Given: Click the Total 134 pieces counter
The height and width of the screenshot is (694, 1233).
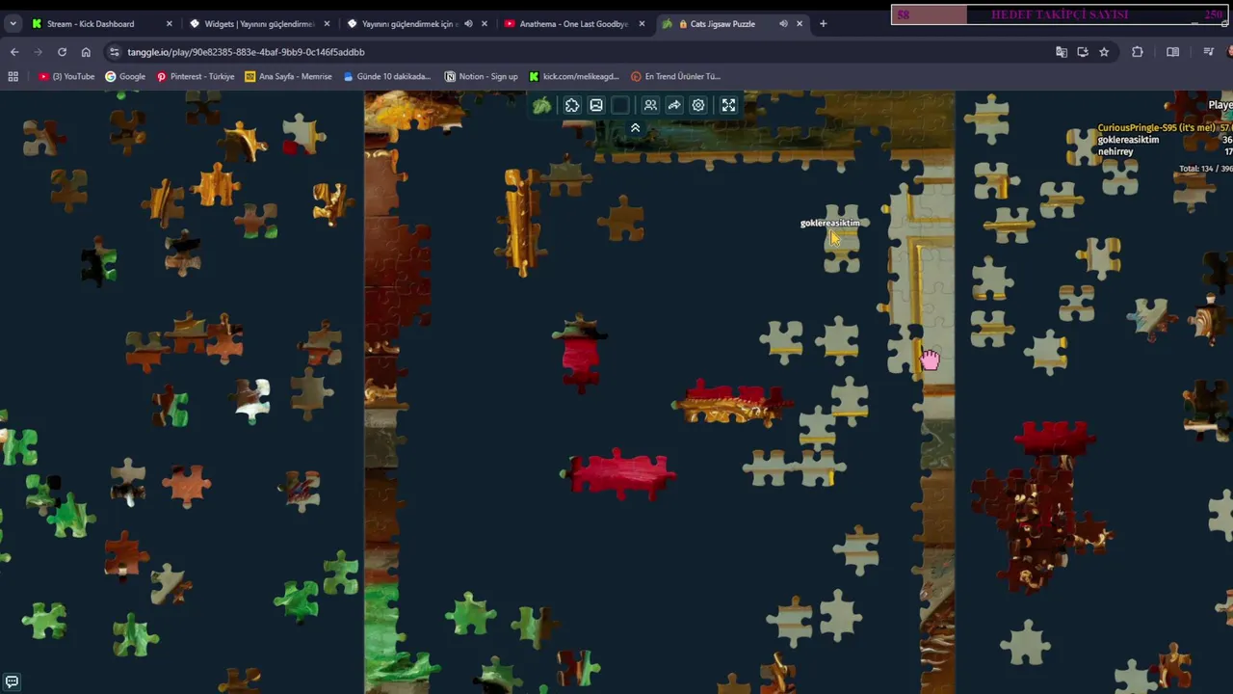Looking at the screenshot, I should point(1204,169).
